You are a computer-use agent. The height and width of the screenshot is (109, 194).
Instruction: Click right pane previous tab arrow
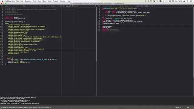[98, 6]
